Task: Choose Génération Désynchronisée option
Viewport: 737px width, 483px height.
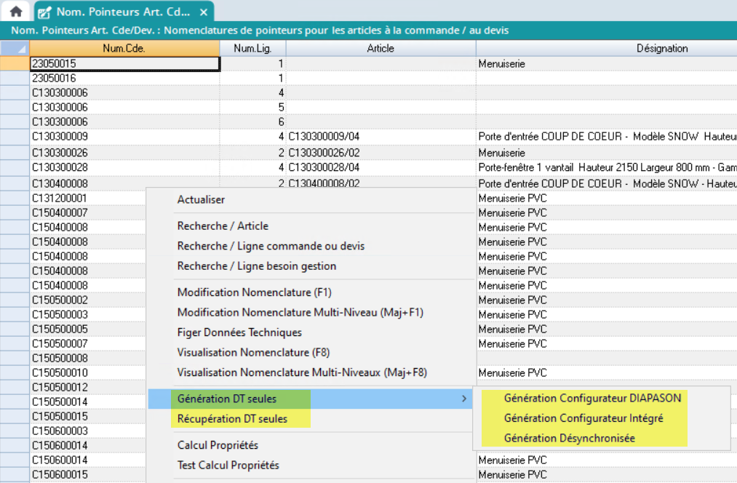Action: point(569,438)
